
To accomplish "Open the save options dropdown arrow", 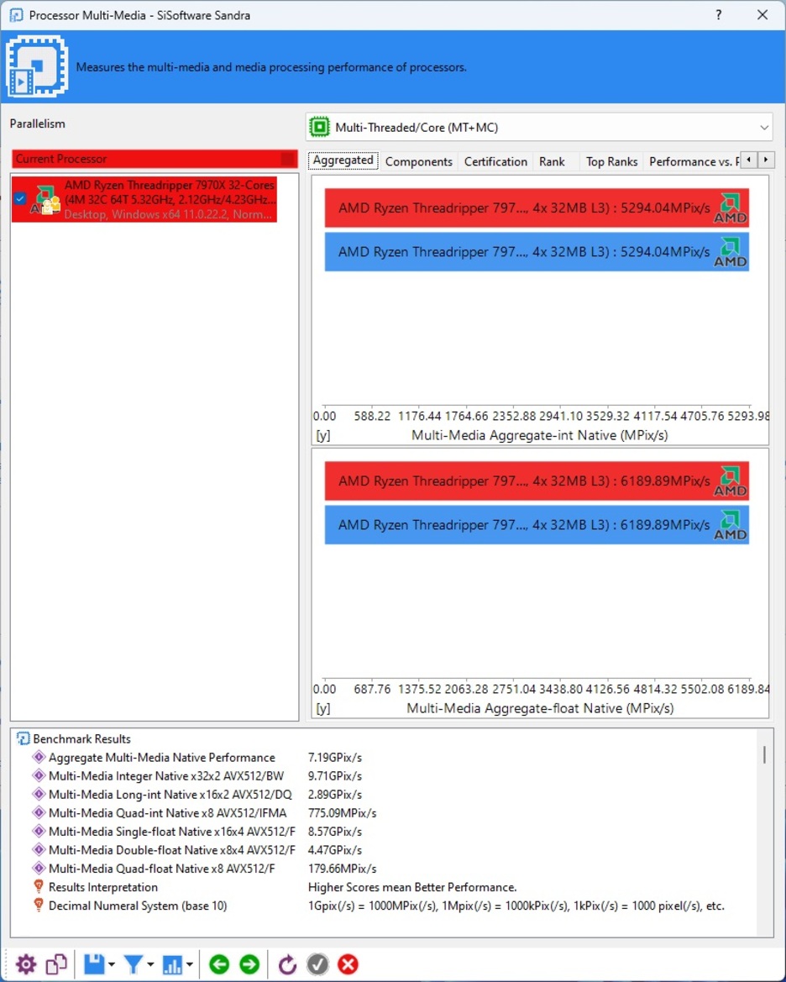I will point(112,964).
